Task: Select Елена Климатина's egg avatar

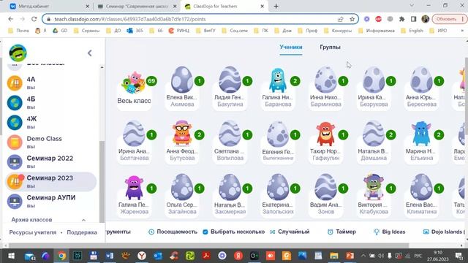Action: tap(421, 187)
